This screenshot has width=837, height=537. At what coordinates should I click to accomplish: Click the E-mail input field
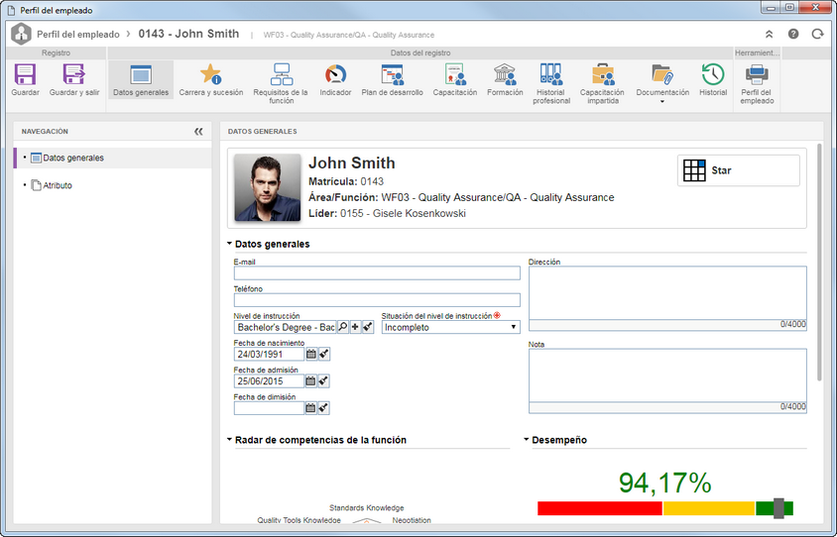377,273
